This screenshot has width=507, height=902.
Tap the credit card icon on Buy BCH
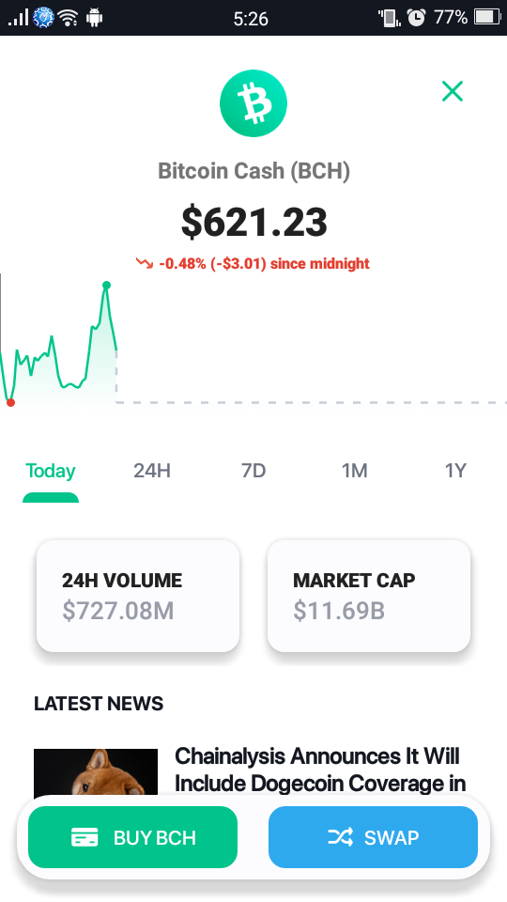(x=84, y=837)
